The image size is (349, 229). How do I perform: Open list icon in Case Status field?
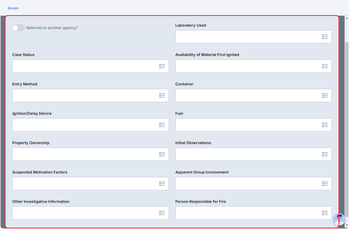[x=162, y=66]
